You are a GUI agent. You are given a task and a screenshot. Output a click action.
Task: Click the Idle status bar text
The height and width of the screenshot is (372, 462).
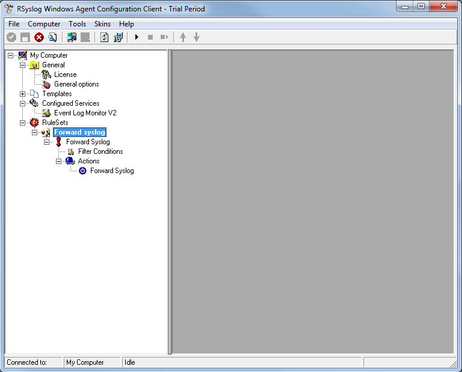(130, 362)
